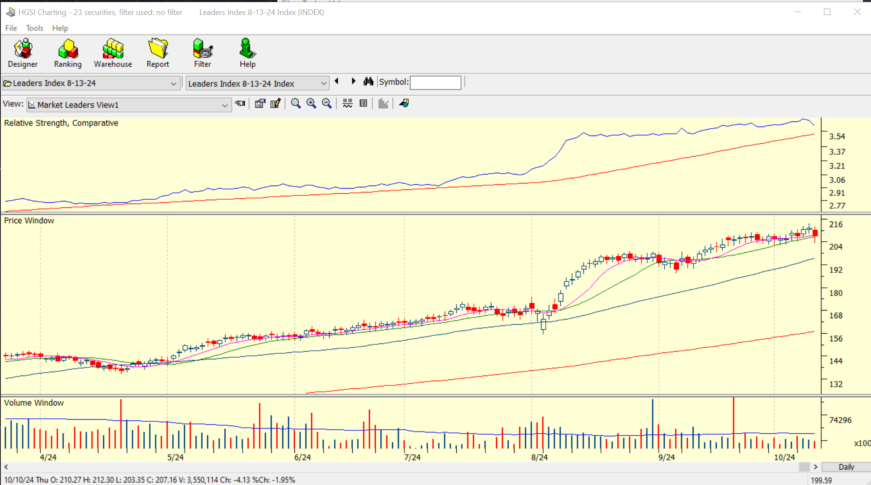Screen dimensions: 871x485
Task: Click the grayed-out chart icon
Action: tap(383, 104)
